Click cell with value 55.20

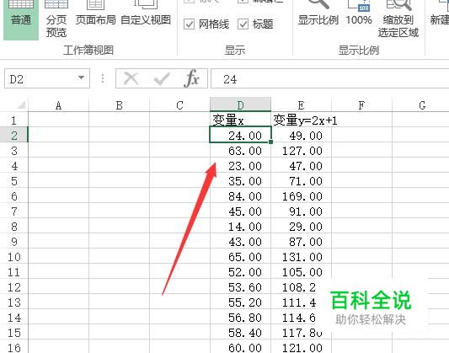(241, 302)
